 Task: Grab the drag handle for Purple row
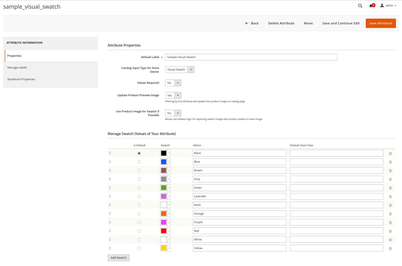click(x=110, y=222)
